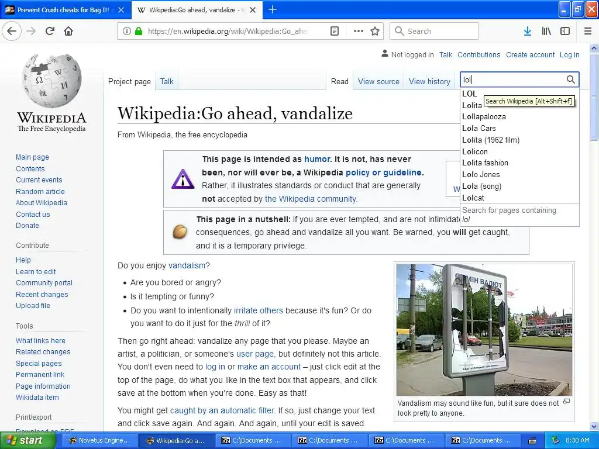
Task: Go back with the browser back arrow
Action: point(12,31)
